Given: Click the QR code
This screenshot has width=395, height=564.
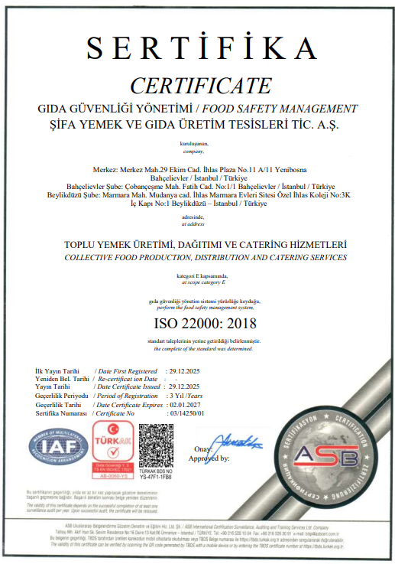Looking at the screenshot, I should (x=156, y=445).
